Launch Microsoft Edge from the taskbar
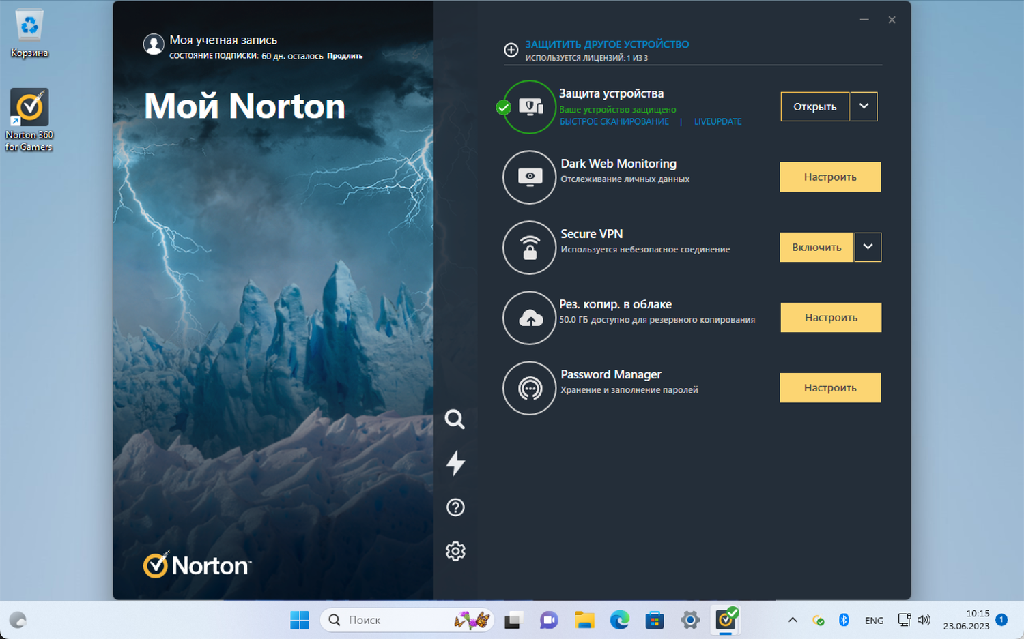 [x=620, y=620]
